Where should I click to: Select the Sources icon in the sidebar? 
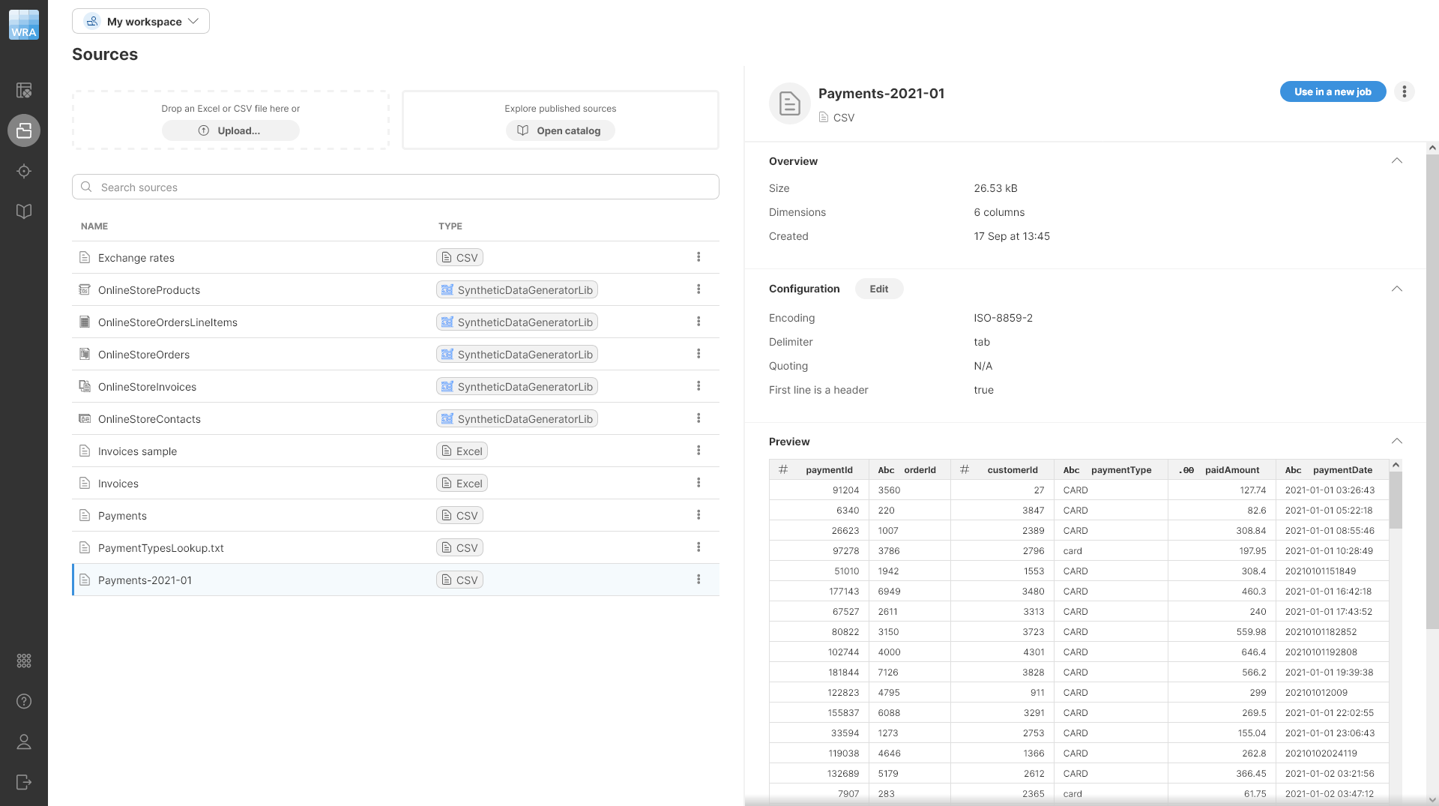(23, 130)
